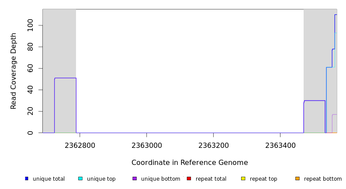
Task: Click the x-axis tick label 2363400
Action: pyautogui.click(x=280, y=145)
